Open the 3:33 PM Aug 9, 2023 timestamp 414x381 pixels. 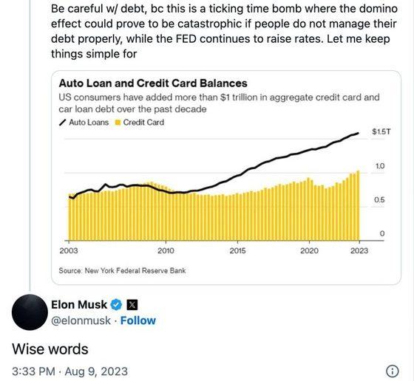point(70,371)
